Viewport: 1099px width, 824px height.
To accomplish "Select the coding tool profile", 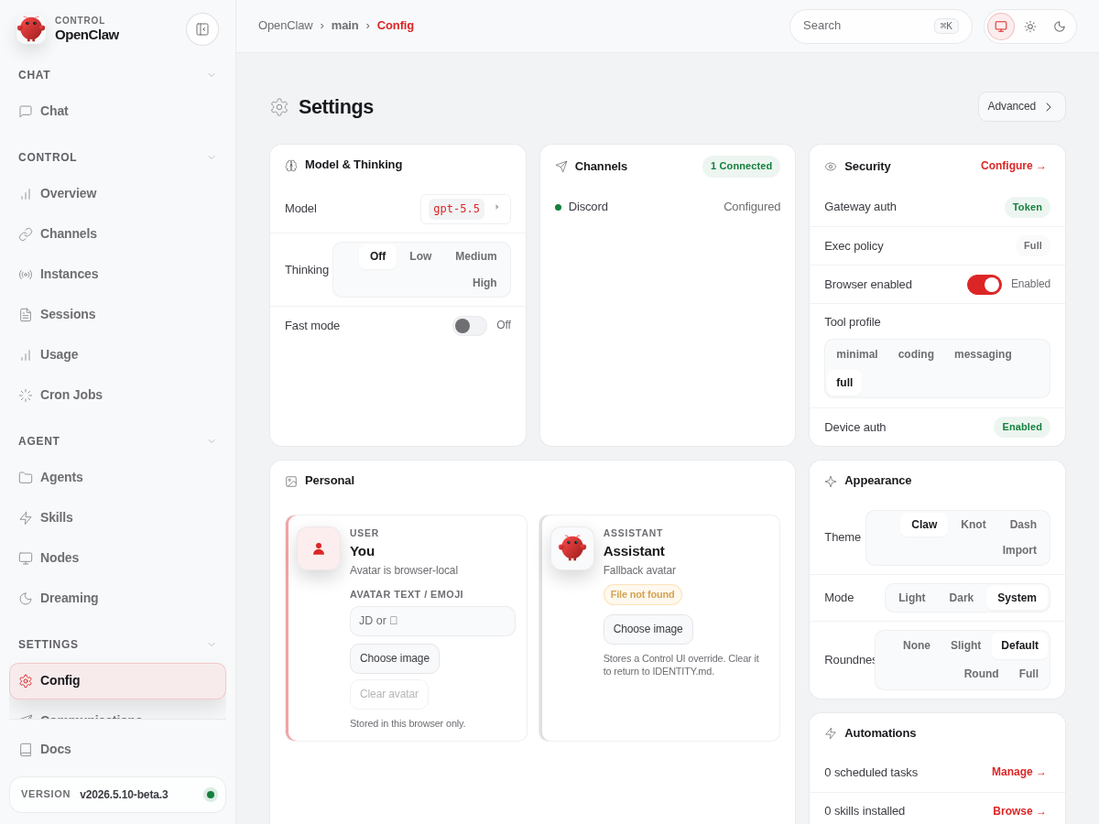I will click(916, 354).
